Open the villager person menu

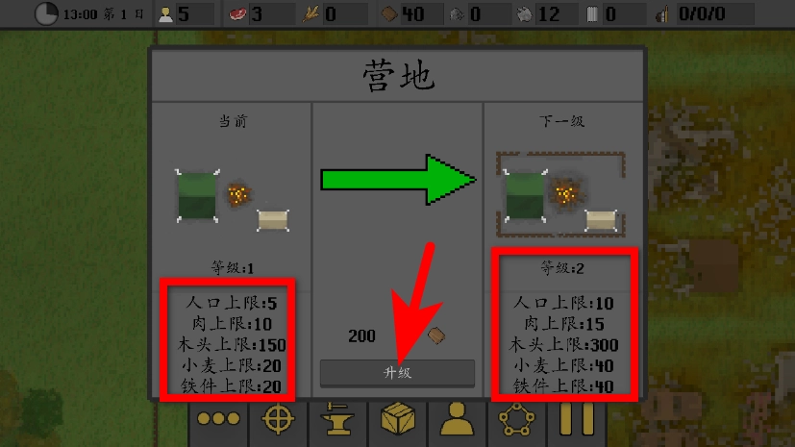coord(457,419)
